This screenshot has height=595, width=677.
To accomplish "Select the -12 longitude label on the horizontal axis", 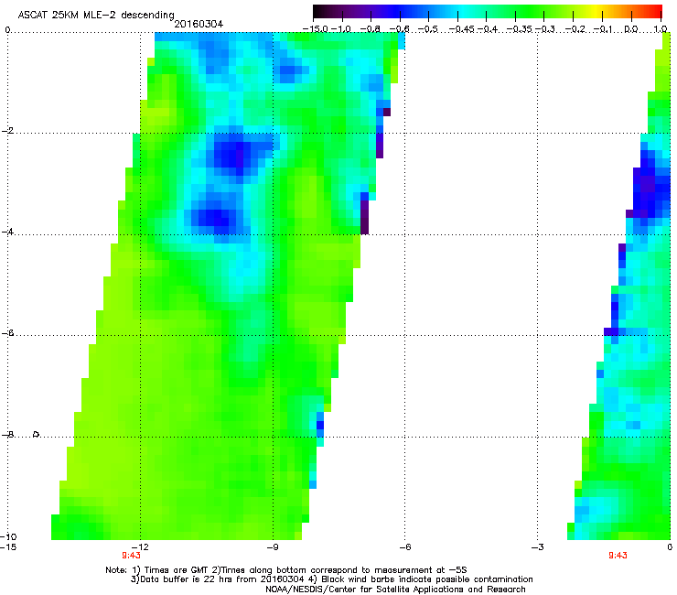I will pos(141,547).
